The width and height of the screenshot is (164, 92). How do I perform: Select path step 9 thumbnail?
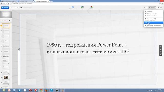pos(6,67)
